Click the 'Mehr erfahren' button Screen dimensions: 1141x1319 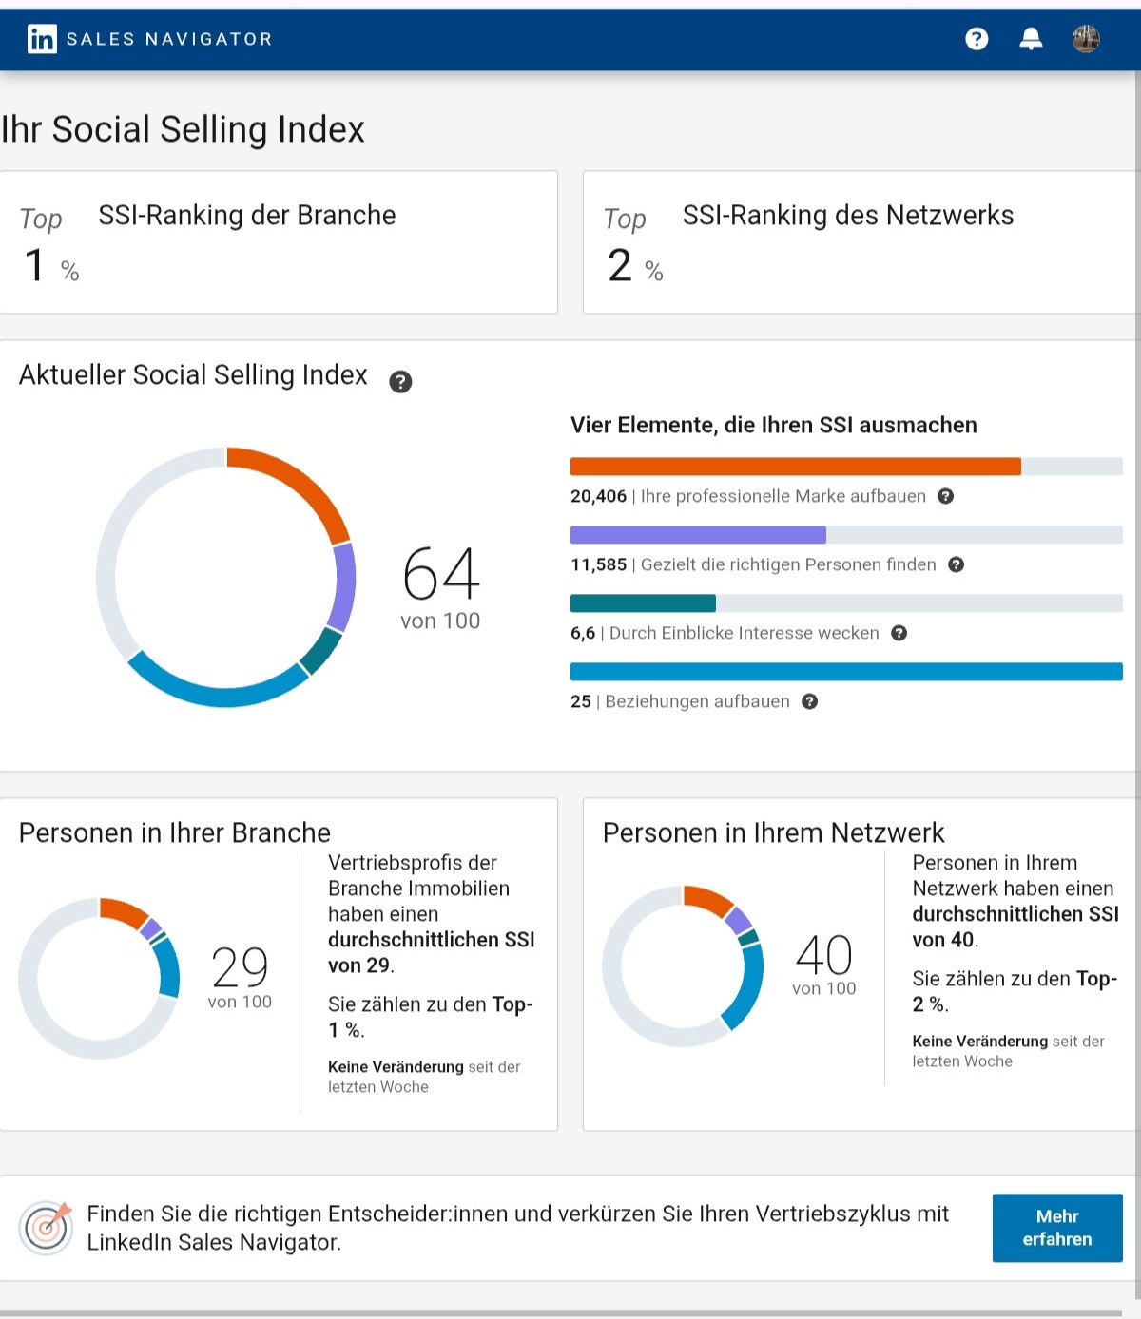coord(1057,1228)
